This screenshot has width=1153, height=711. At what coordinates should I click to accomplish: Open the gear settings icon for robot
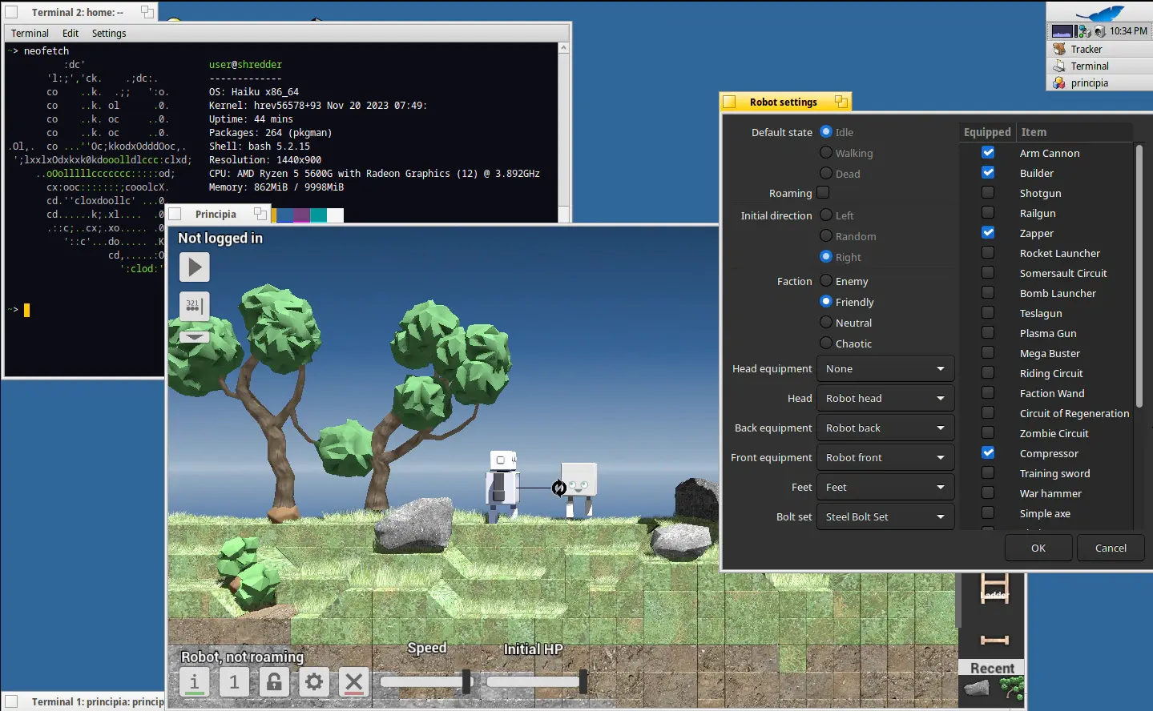pyautogui.click(x=314, y=682)
